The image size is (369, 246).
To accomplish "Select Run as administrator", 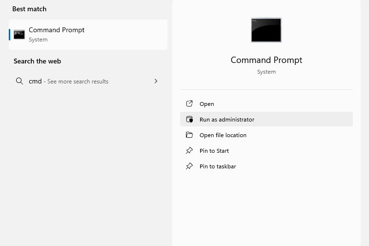I will coord(227,120).
